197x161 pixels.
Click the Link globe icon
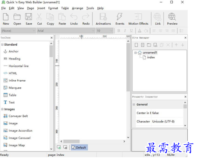coord(158,19)
